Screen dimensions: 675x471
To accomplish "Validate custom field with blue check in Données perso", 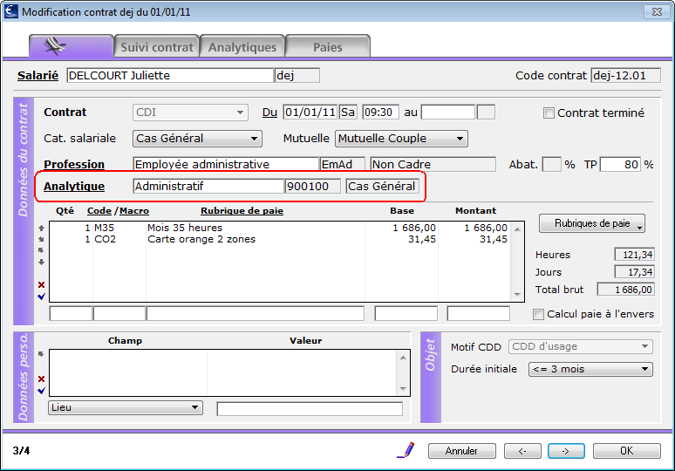I will (x=41, y=391).
